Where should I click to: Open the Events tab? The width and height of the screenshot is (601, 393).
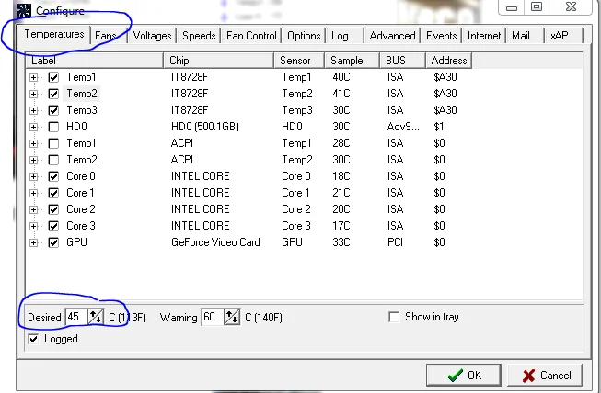(442, 36)
